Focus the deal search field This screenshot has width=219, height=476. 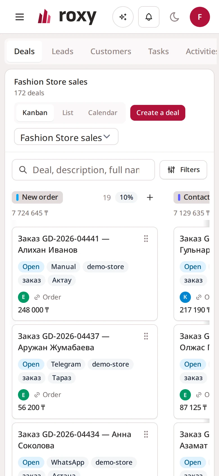[x=83, y=170]
